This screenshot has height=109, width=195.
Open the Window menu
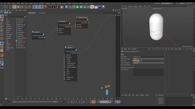[x=87, y=3]
